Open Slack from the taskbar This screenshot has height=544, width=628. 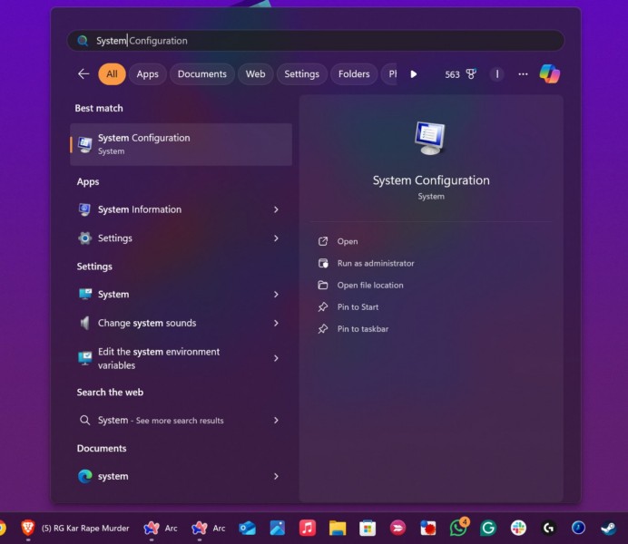[518, 528]
